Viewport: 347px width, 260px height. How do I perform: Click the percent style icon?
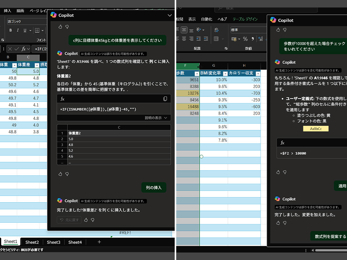point(245,39)
